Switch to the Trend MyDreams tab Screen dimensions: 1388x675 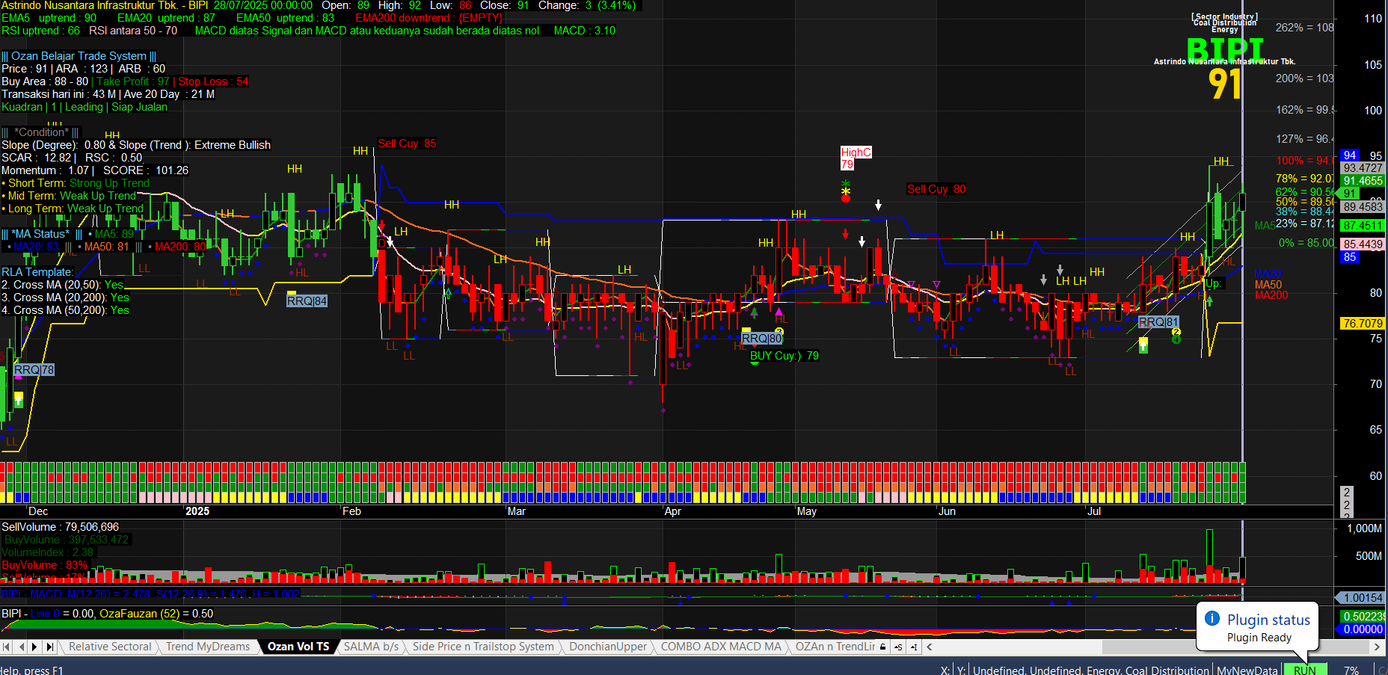208,647
